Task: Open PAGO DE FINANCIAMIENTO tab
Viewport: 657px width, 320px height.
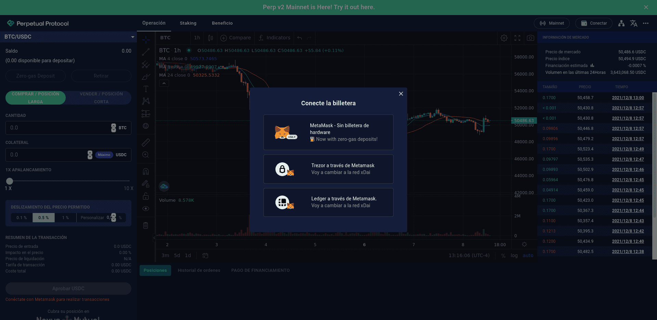Action: tap(260, 270)
